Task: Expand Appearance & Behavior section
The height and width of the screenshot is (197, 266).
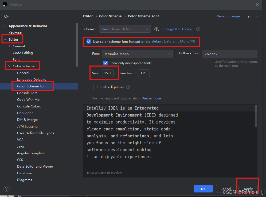Action: [5, 26]
